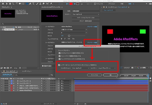Viewport: 152px width, 105px height.
Task: Select the Camera tool
Action: (20, 4)
